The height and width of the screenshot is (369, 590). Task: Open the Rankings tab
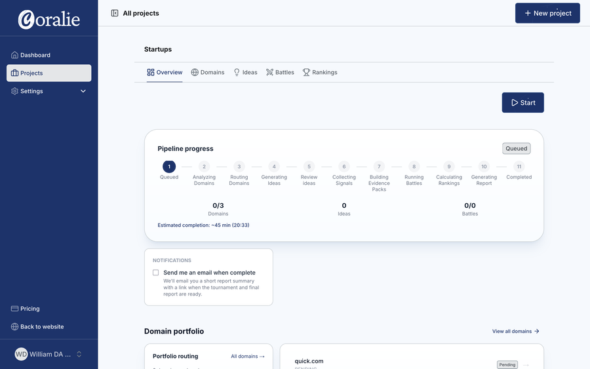(x=320, y=72)
